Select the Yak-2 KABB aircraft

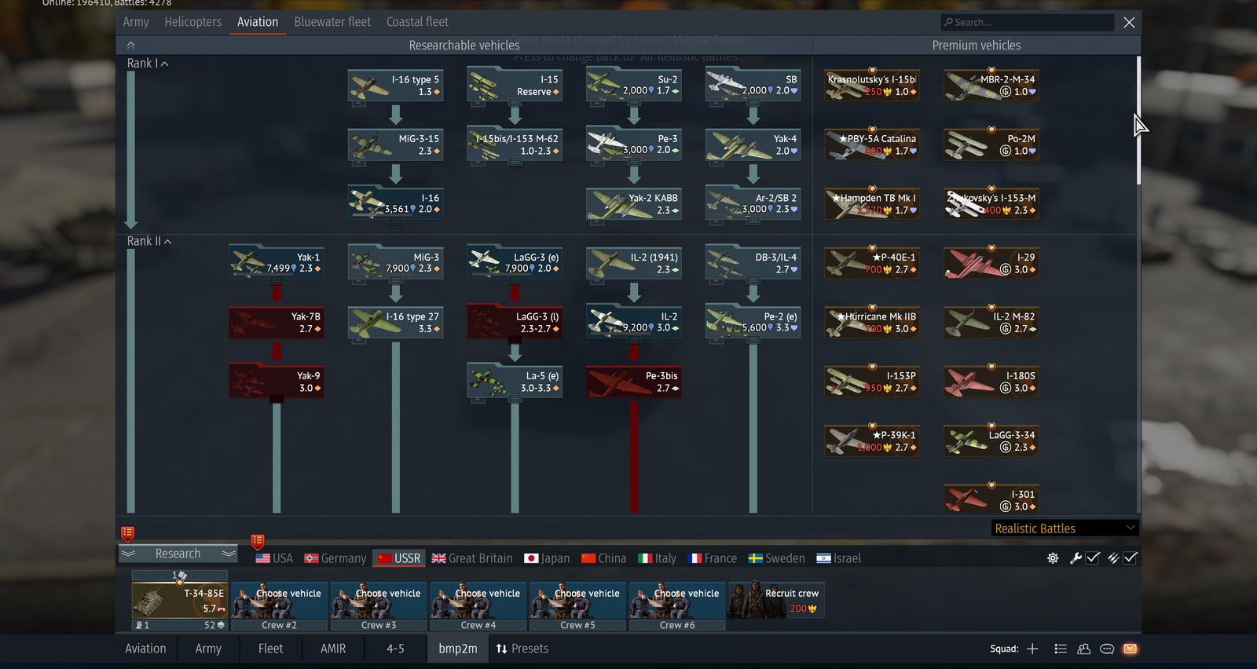coord(634,204)
